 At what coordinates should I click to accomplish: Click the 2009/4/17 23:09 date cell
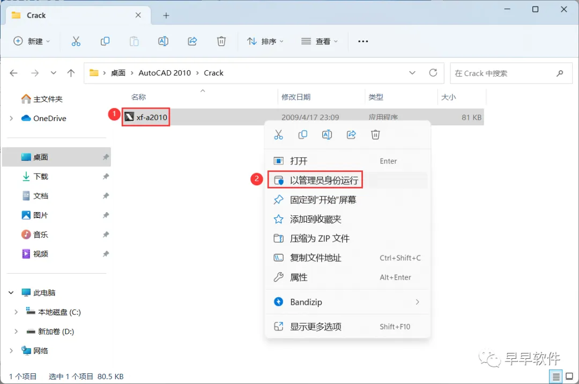tap(310, 117)
